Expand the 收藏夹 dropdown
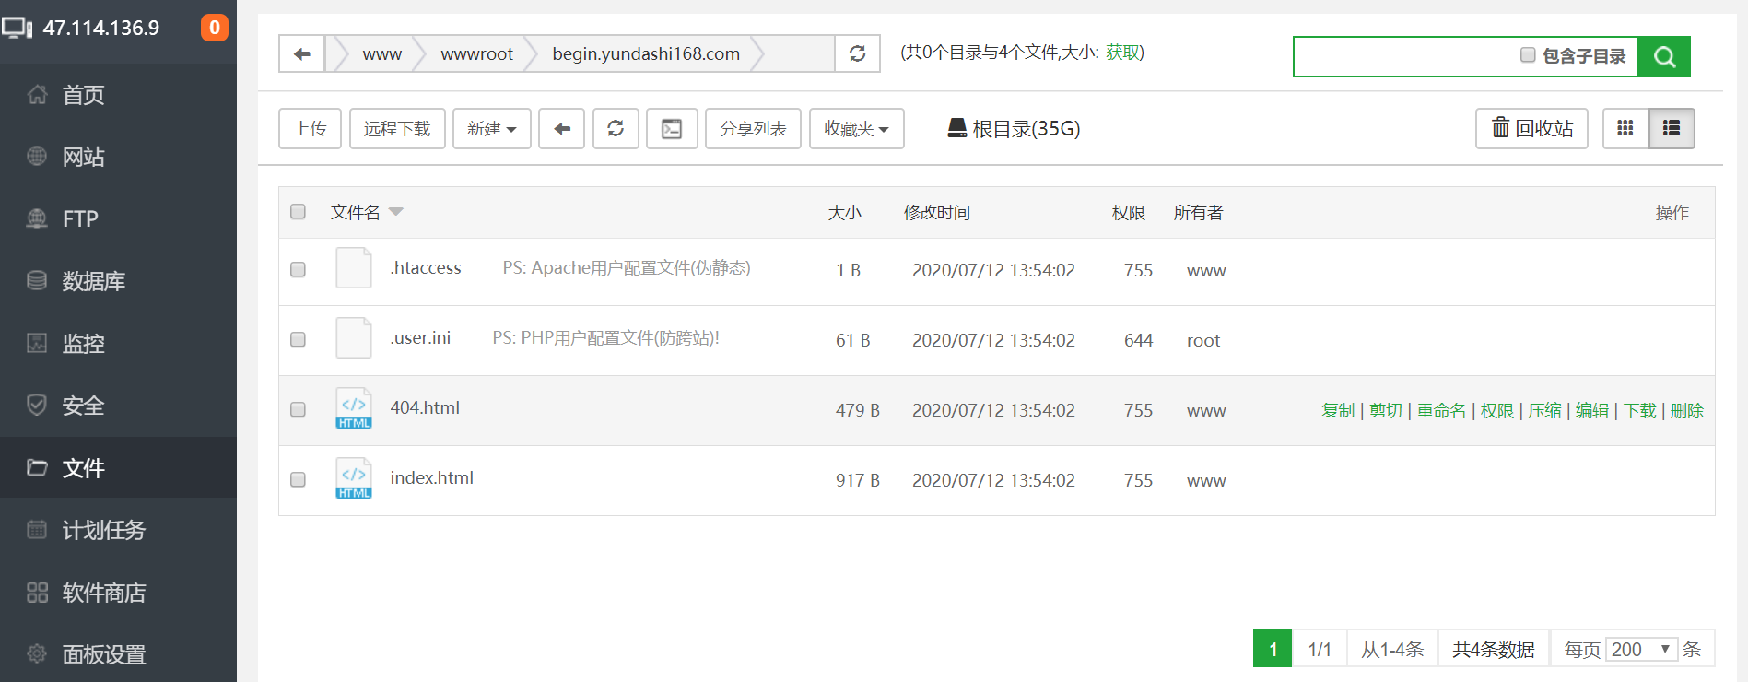The width and height of the screenshot is (1748, 682). tap(857, 128)
